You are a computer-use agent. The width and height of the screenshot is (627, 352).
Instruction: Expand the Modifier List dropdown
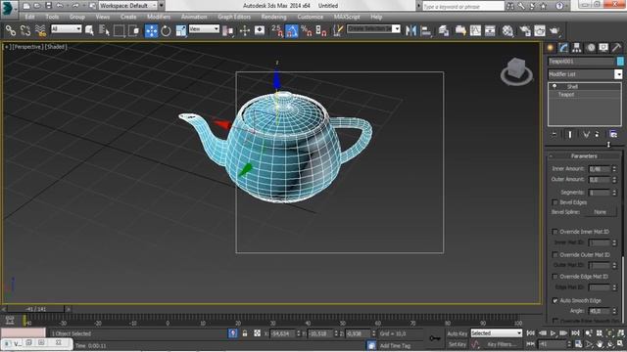(x=585, y=74)
